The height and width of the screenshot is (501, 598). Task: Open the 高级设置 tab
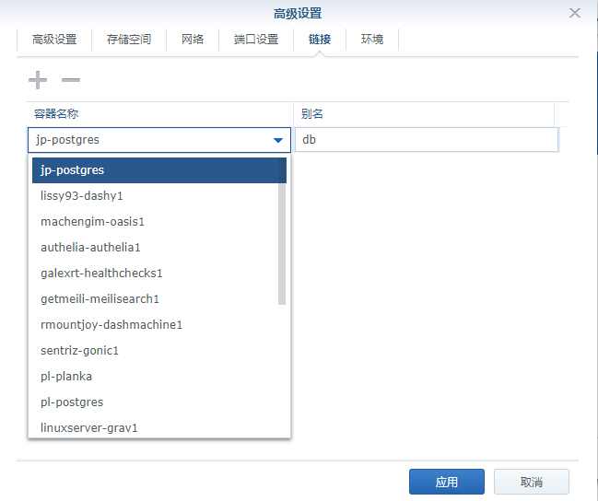click(54, 40)
